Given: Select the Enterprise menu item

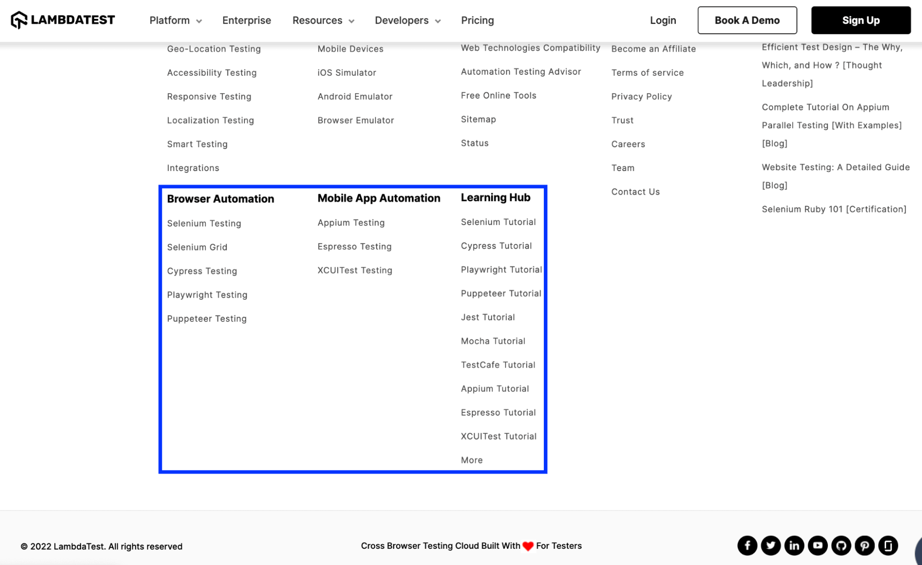Looking at the screenshot, I should tap(246, 20).
